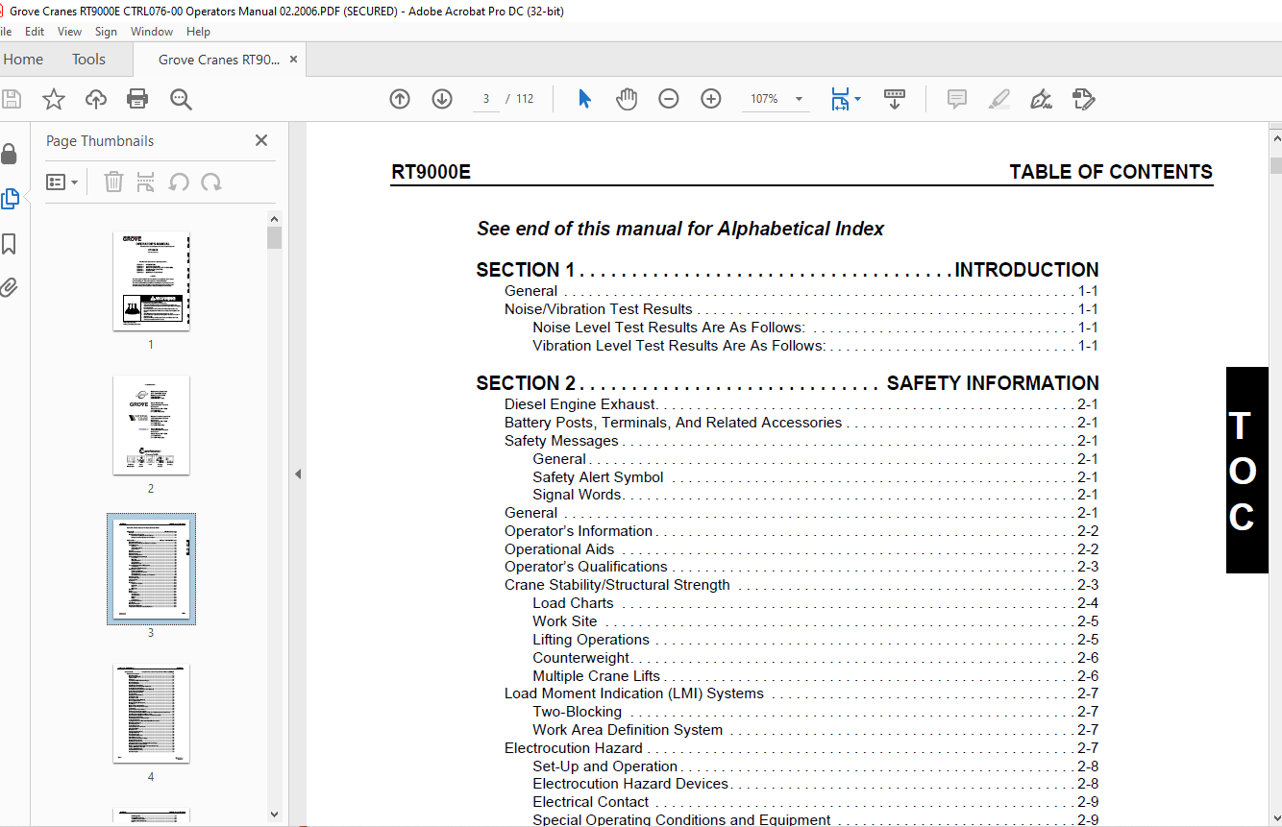This screenshot has width=1282, height=827.
Task: Toggle the Page Thumbnails sidebar icon
Action: 10,199
